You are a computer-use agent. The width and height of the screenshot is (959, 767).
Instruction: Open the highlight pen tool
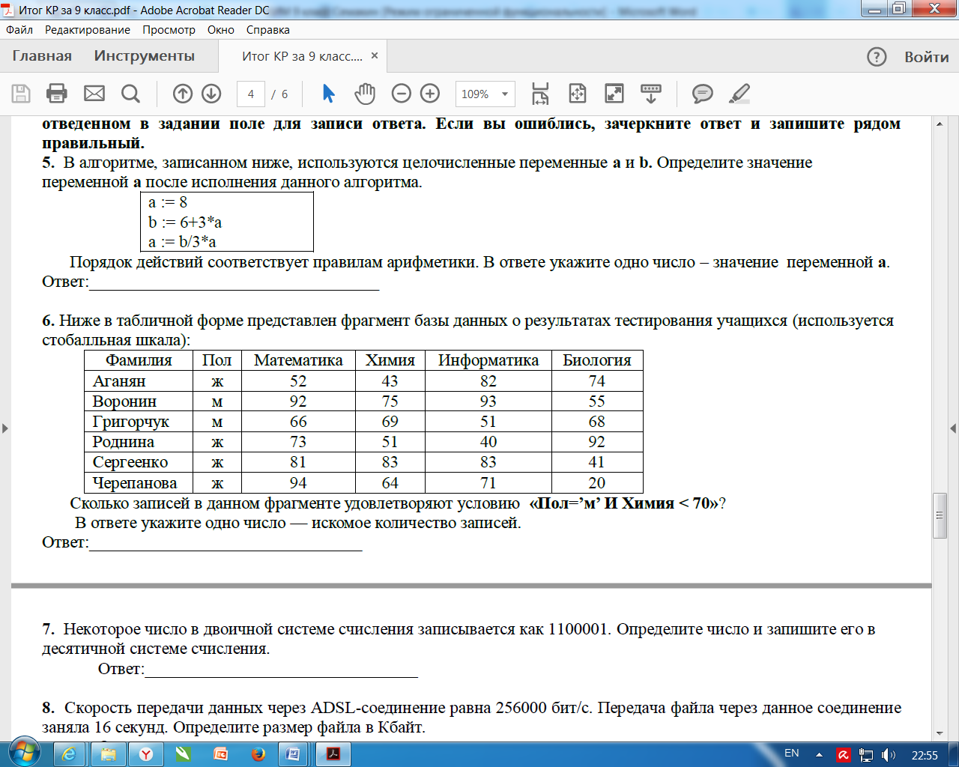point(739,94)
